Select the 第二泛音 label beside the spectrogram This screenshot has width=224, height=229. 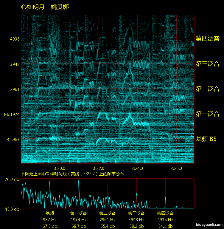pos(207,89)
